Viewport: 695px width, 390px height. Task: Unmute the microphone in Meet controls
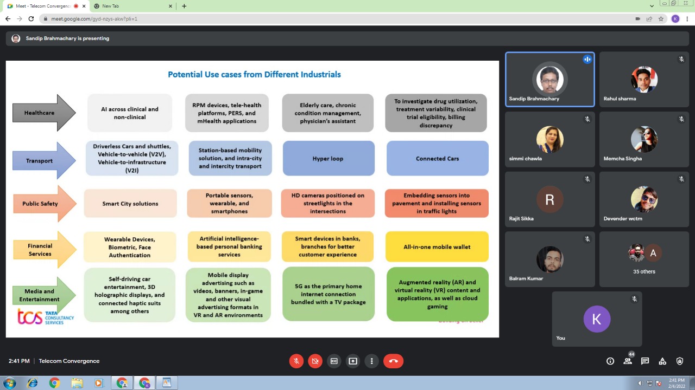tap(296, 361)
